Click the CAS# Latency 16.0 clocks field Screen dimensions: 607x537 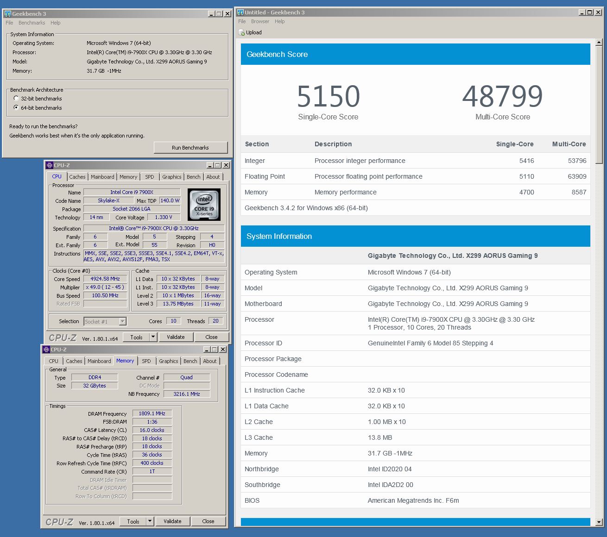click(152, 430)
